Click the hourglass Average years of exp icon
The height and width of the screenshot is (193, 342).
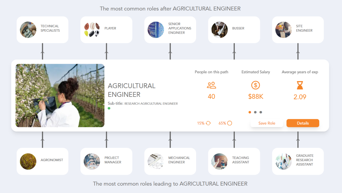(300, 85)
